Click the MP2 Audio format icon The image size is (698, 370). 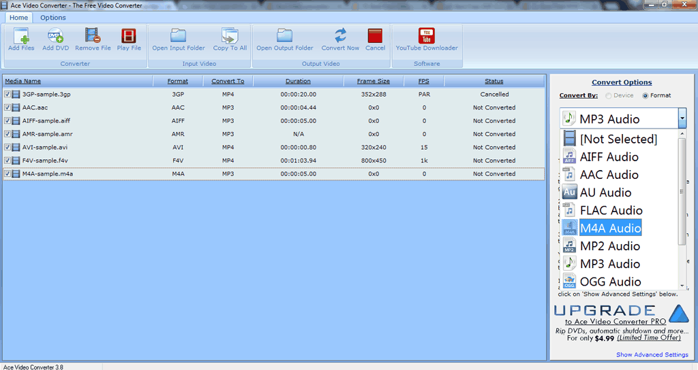(x=569, y=246)
